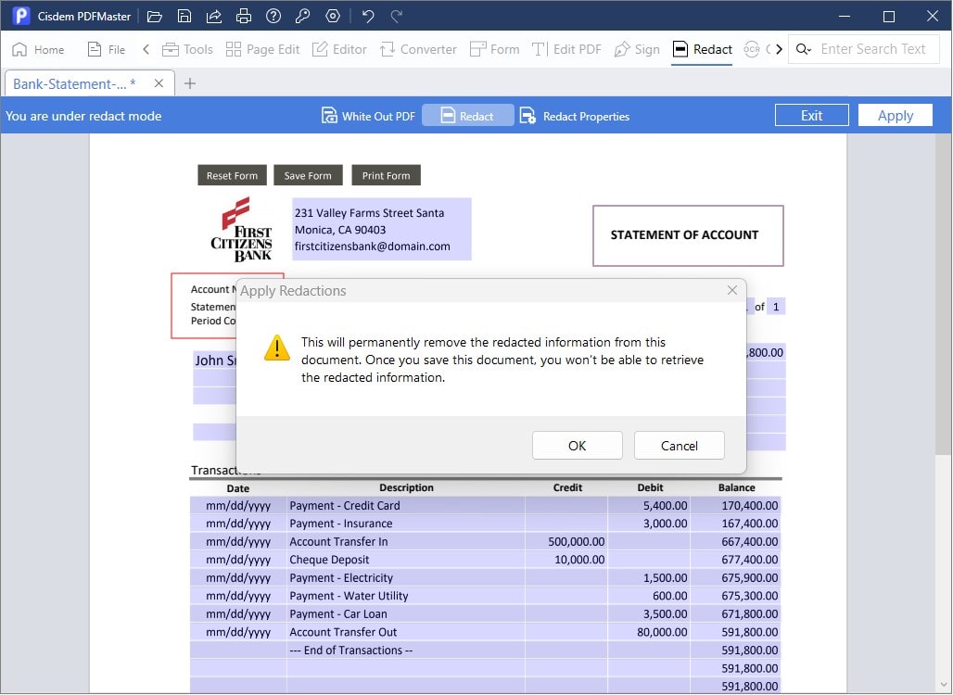Open Redact Properties
Image resolution: width=953 pixels, height=695 pixels.
coord(575,116)
